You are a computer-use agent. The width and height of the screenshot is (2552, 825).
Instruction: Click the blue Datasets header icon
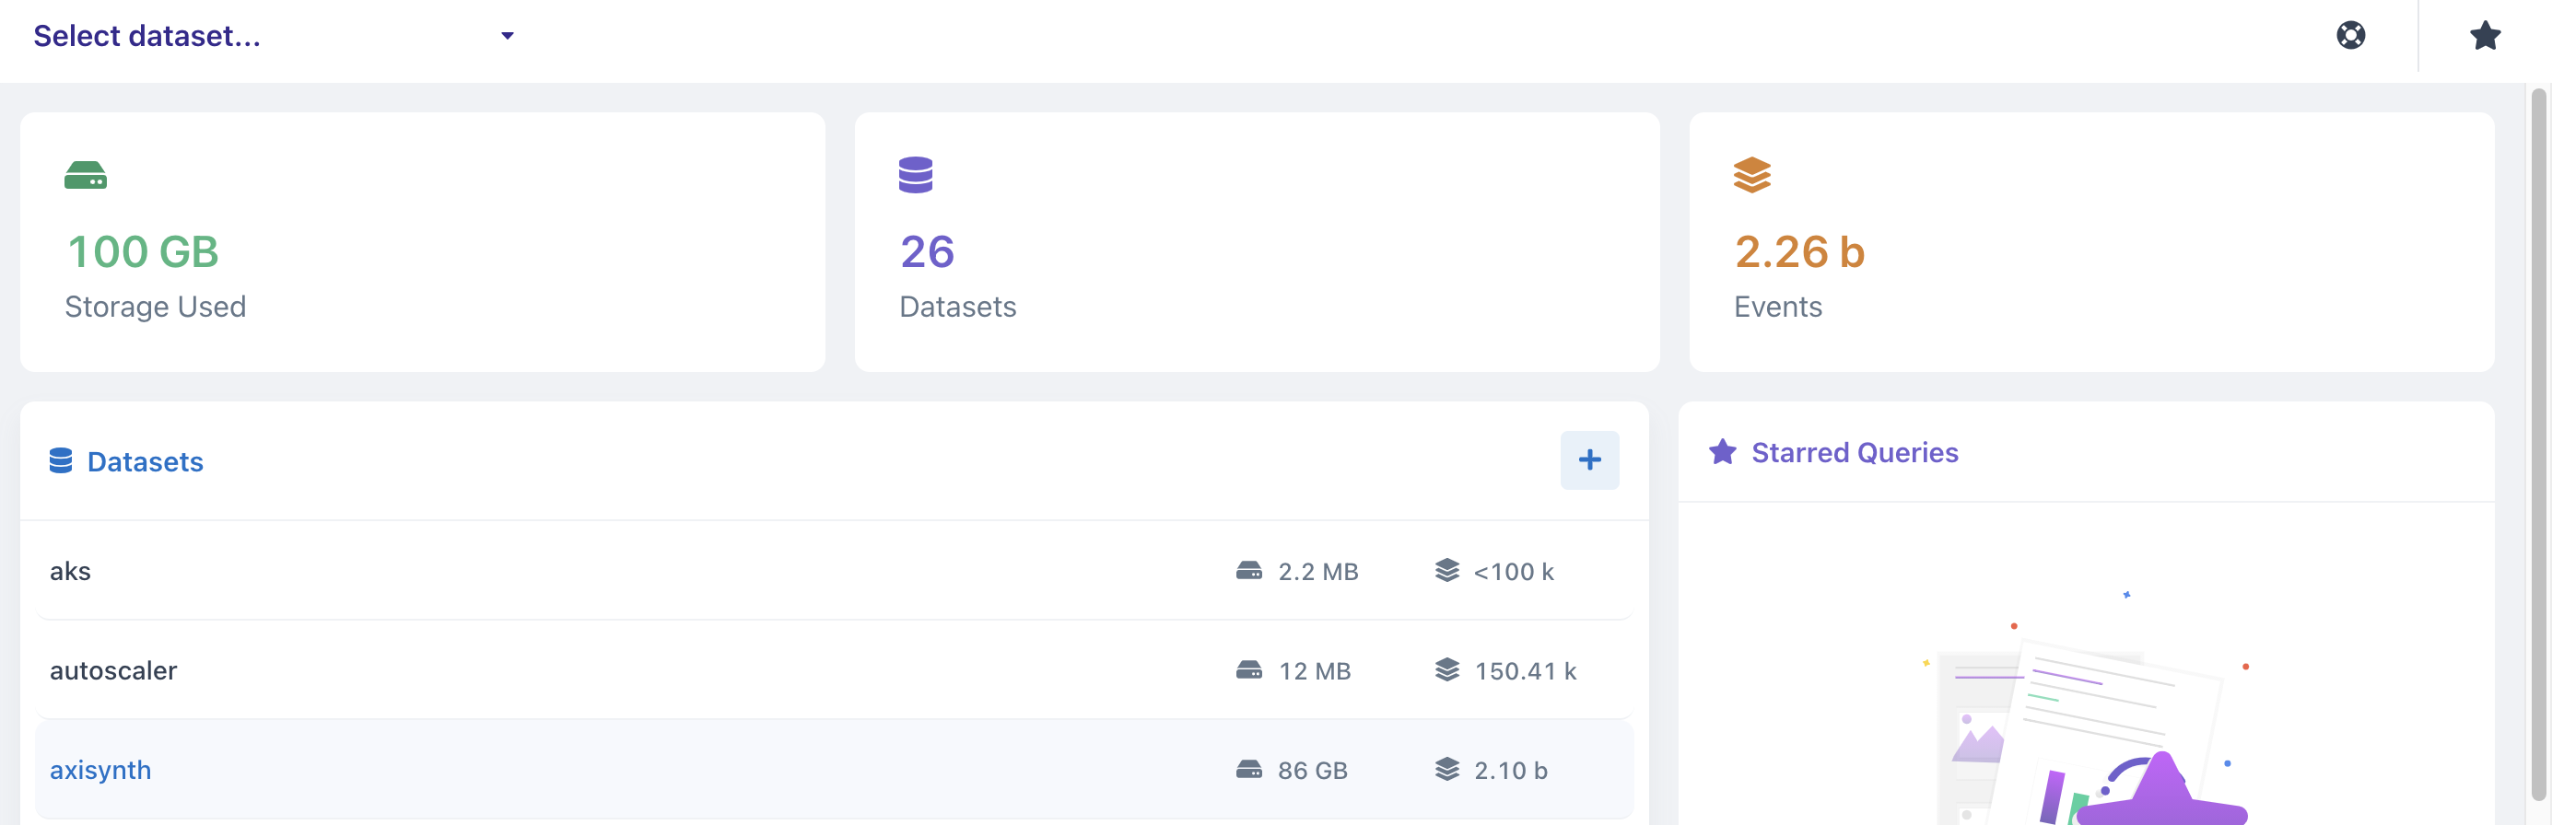[61, 460]
